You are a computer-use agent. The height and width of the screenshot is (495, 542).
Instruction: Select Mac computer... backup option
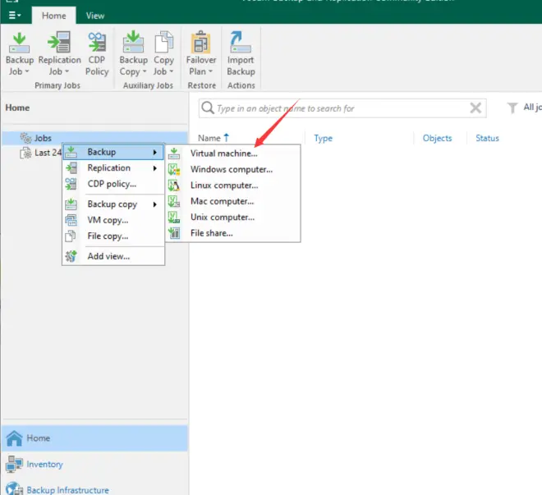(x=233, y=201)
